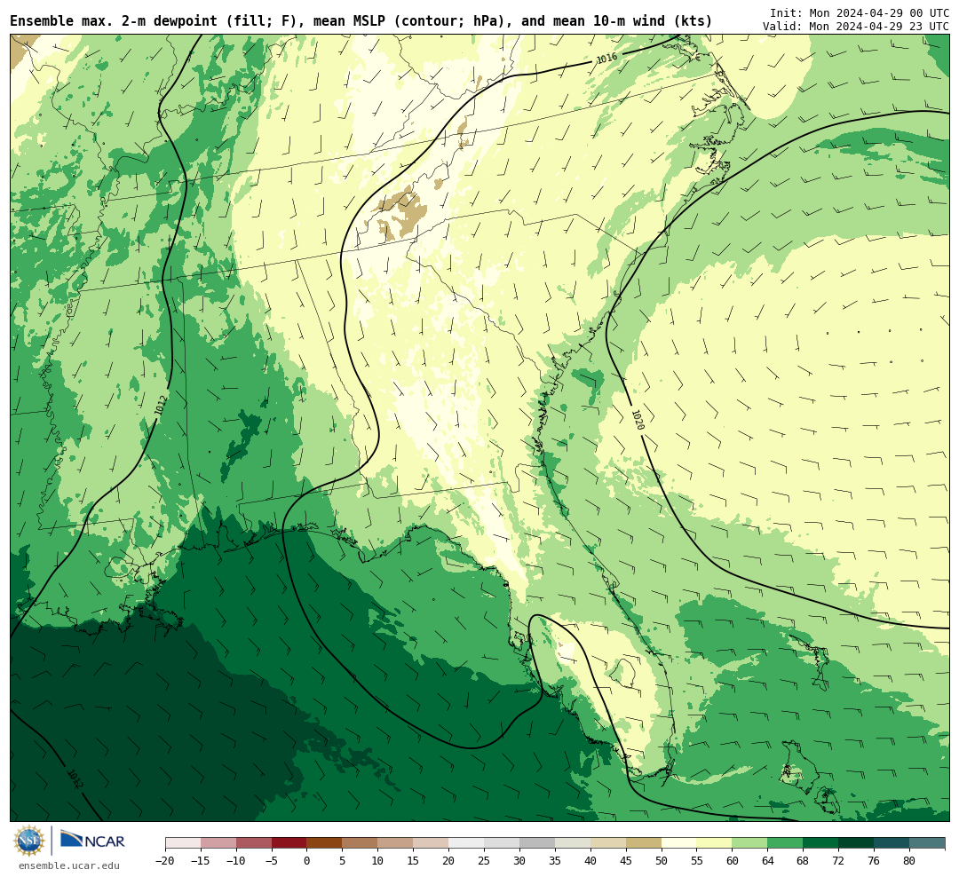Pick the brown 0 to 5 legend swatch
This screenshot has width=959, height=877.
click(325, 842)
